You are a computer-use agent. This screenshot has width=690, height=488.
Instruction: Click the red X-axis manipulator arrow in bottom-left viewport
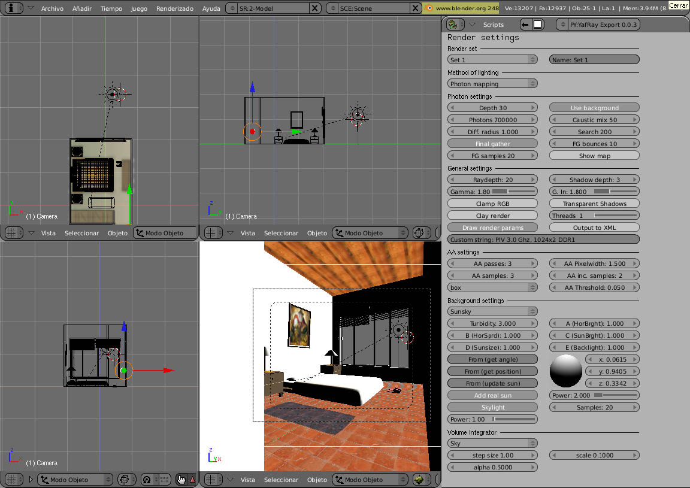tap(168, 370)
